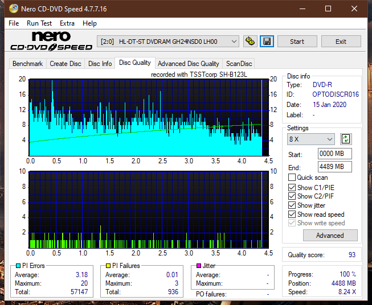Open the Run Test menu
372x305 pixels.
click(x=39, y=23)
